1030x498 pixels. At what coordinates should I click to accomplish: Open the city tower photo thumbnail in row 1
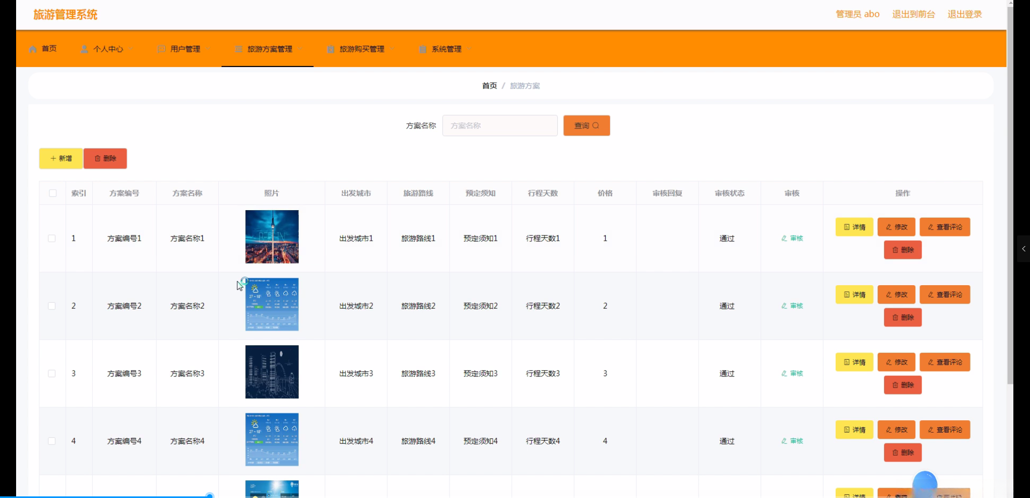point(272,237)
